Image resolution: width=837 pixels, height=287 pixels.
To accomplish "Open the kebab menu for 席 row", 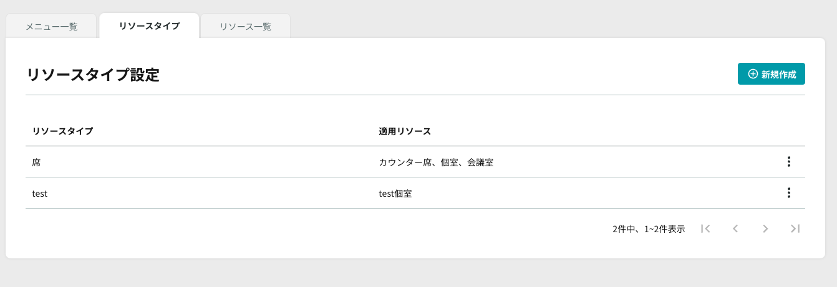I will (x=788, y=162).
